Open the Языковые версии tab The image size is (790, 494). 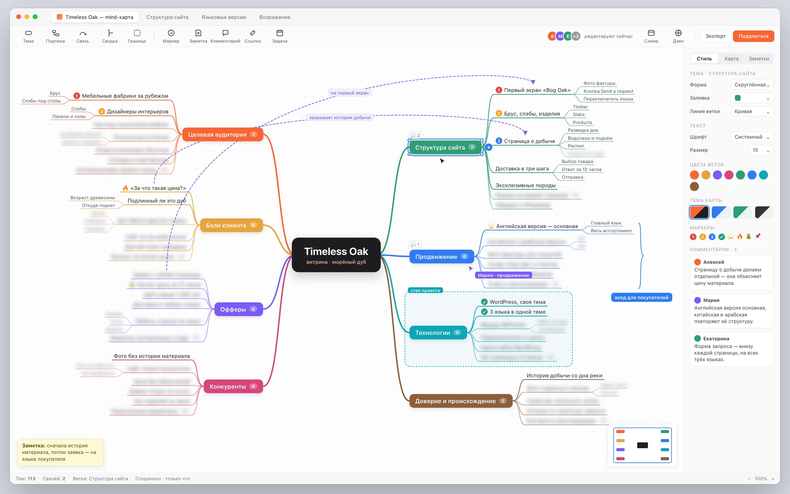[223, 17]
